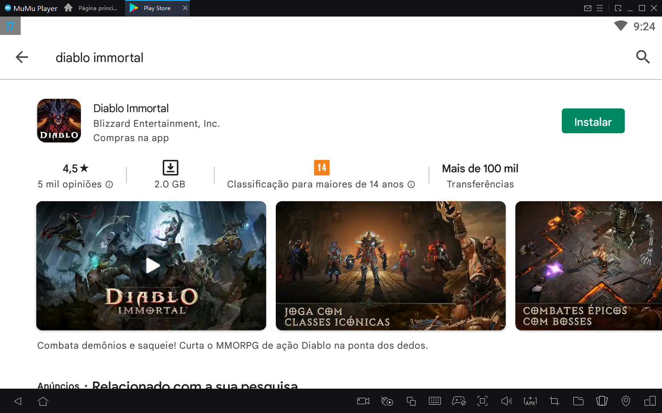Adjust the volume control icon

click(x=506, y=401)
